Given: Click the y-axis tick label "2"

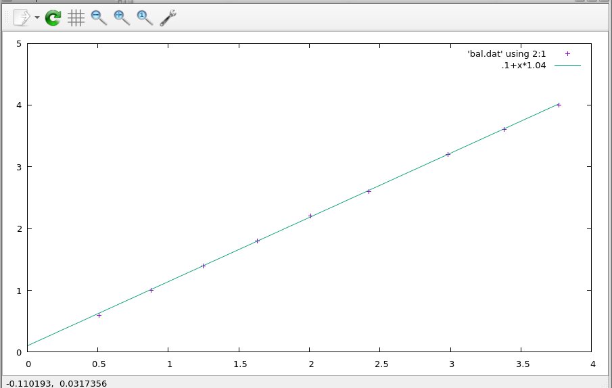Looking at the screenshot, I should click(x=19, y=229).
